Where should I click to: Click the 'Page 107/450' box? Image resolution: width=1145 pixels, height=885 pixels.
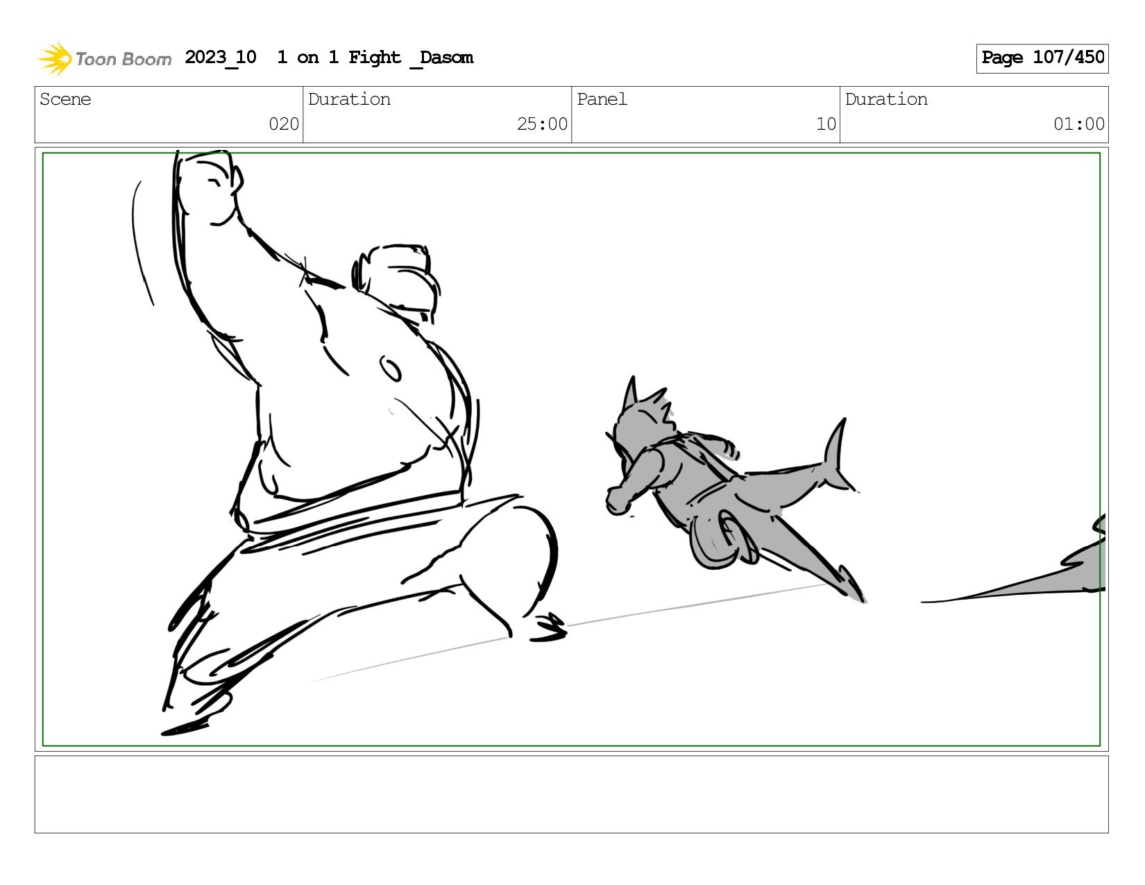pyautogui.click(x=1042, y=58)
